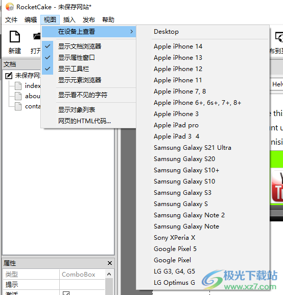Expand View on Device submenu arrow
This screenshot has height=295, width=283.
click(132, 32)
